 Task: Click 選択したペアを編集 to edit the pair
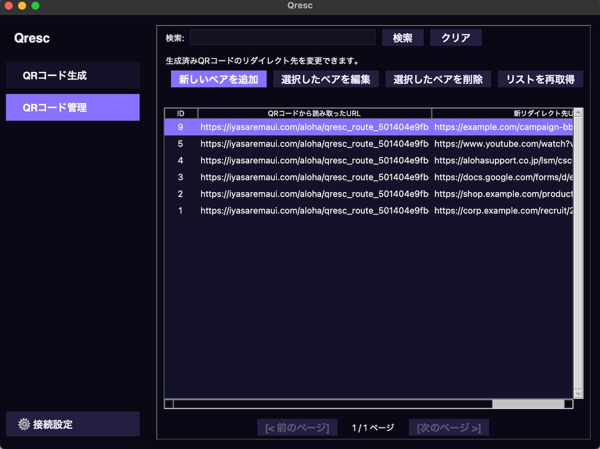[326, 79]
